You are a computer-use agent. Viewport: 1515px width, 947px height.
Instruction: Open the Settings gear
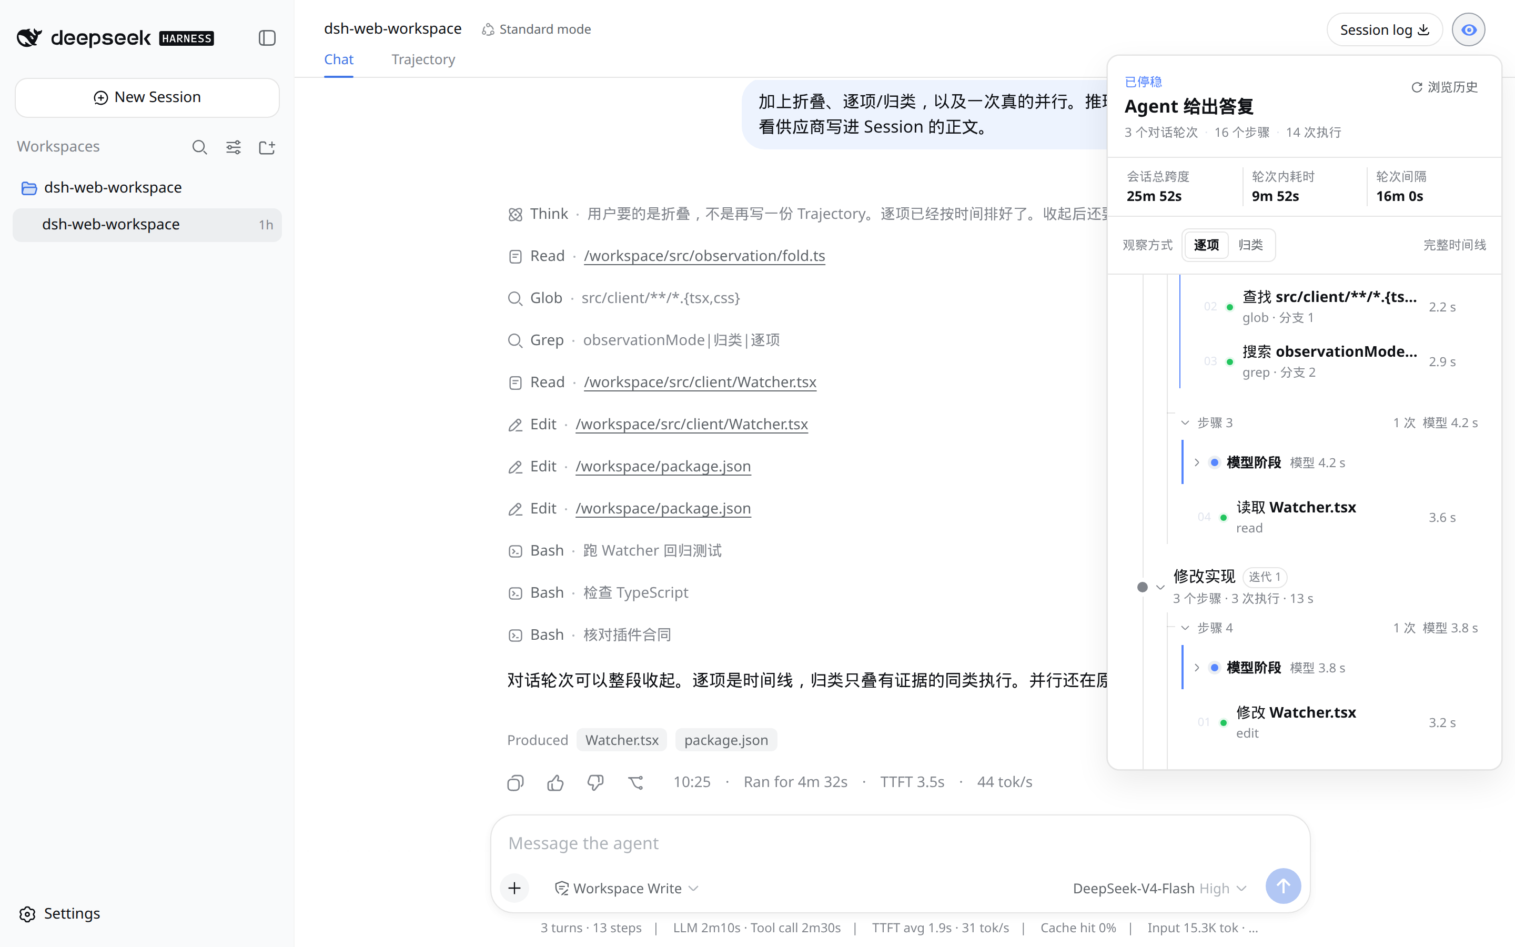click(27, 914)
